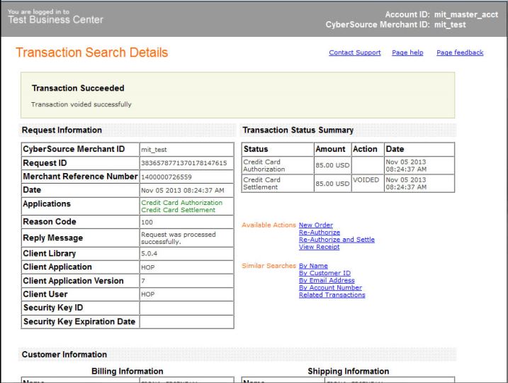Search similar By Account Number

click(x=330, y=288)
